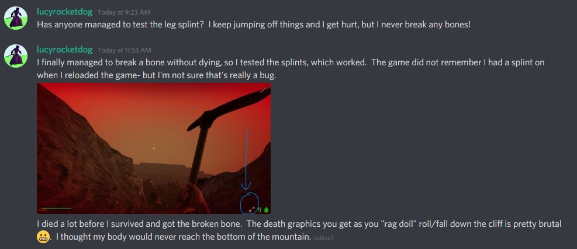Open lucyrocketdog's avatar on the 9:23 AM message
The height and width of the screenshot is (249, 577).
tap(15, 17)
